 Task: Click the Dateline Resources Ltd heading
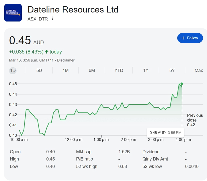(x=73, y=10)
